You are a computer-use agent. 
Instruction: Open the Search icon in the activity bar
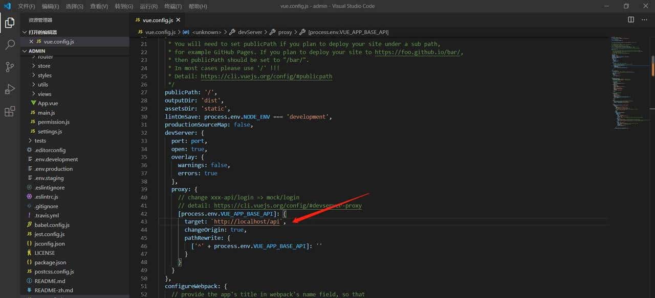[9, 45]
